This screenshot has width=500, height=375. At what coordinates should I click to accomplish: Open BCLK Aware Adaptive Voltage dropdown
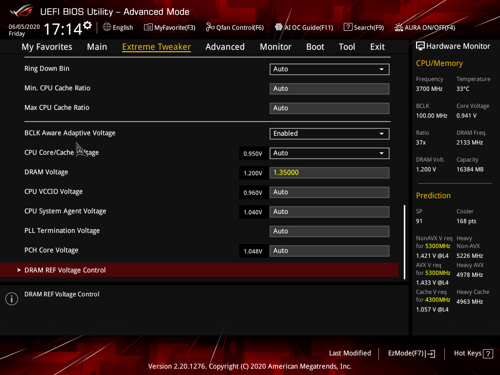click(x=330, y=134)
